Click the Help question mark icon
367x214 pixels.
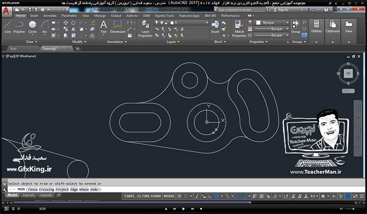click(x=326, y=10)
